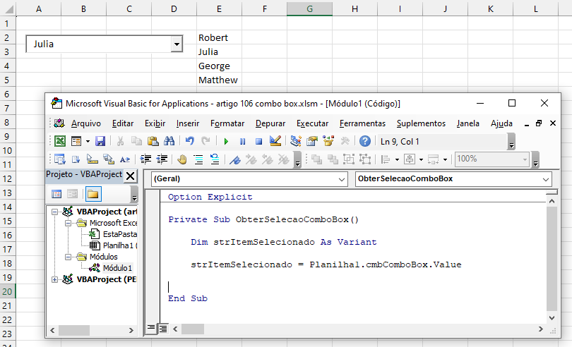Toggle Design Mode with the ruler and pencil icon
The image size is (572, 347).
(275, 142)
